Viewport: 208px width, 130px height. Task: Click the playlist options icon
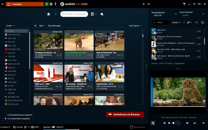pos(196,22)
